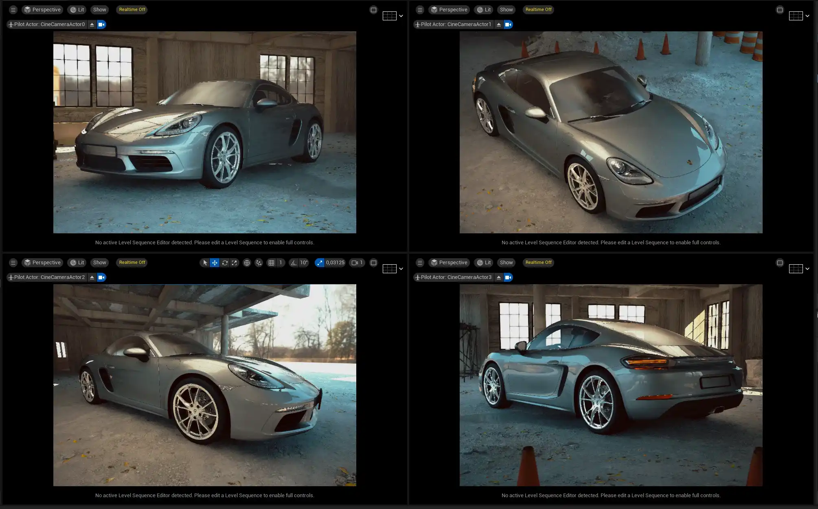Viewport: 818px width, 509px height.
Task: Open grid snap size value 1 dropdown
Action: coord(281,263)
